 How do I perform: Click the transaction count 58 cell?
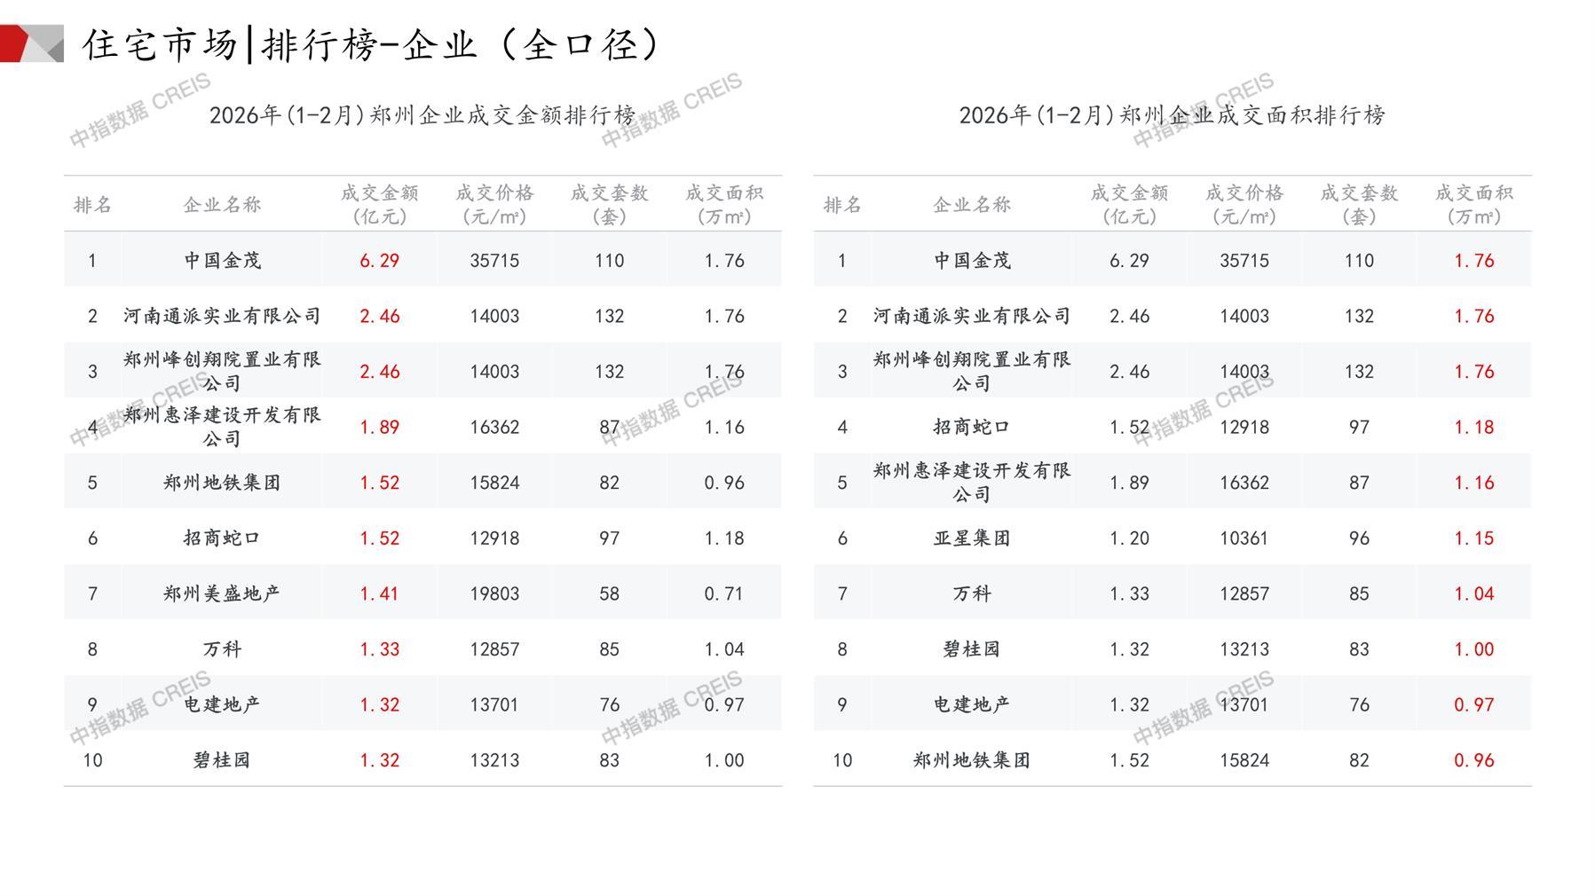609,593
